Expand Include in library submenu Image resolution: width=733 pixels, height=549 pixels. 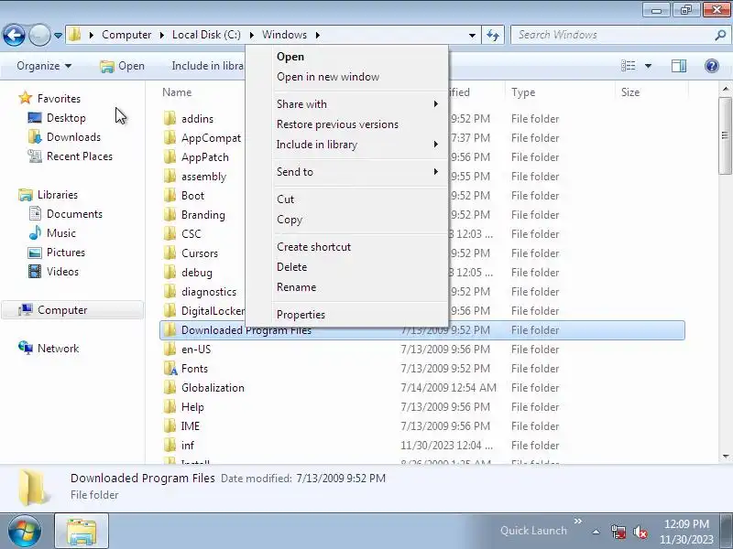click(x=347, y=145)
